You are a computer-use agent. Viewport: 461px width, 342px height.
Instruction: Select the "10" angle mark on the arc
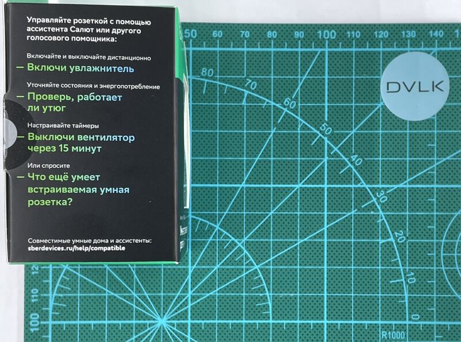[411, 278]
